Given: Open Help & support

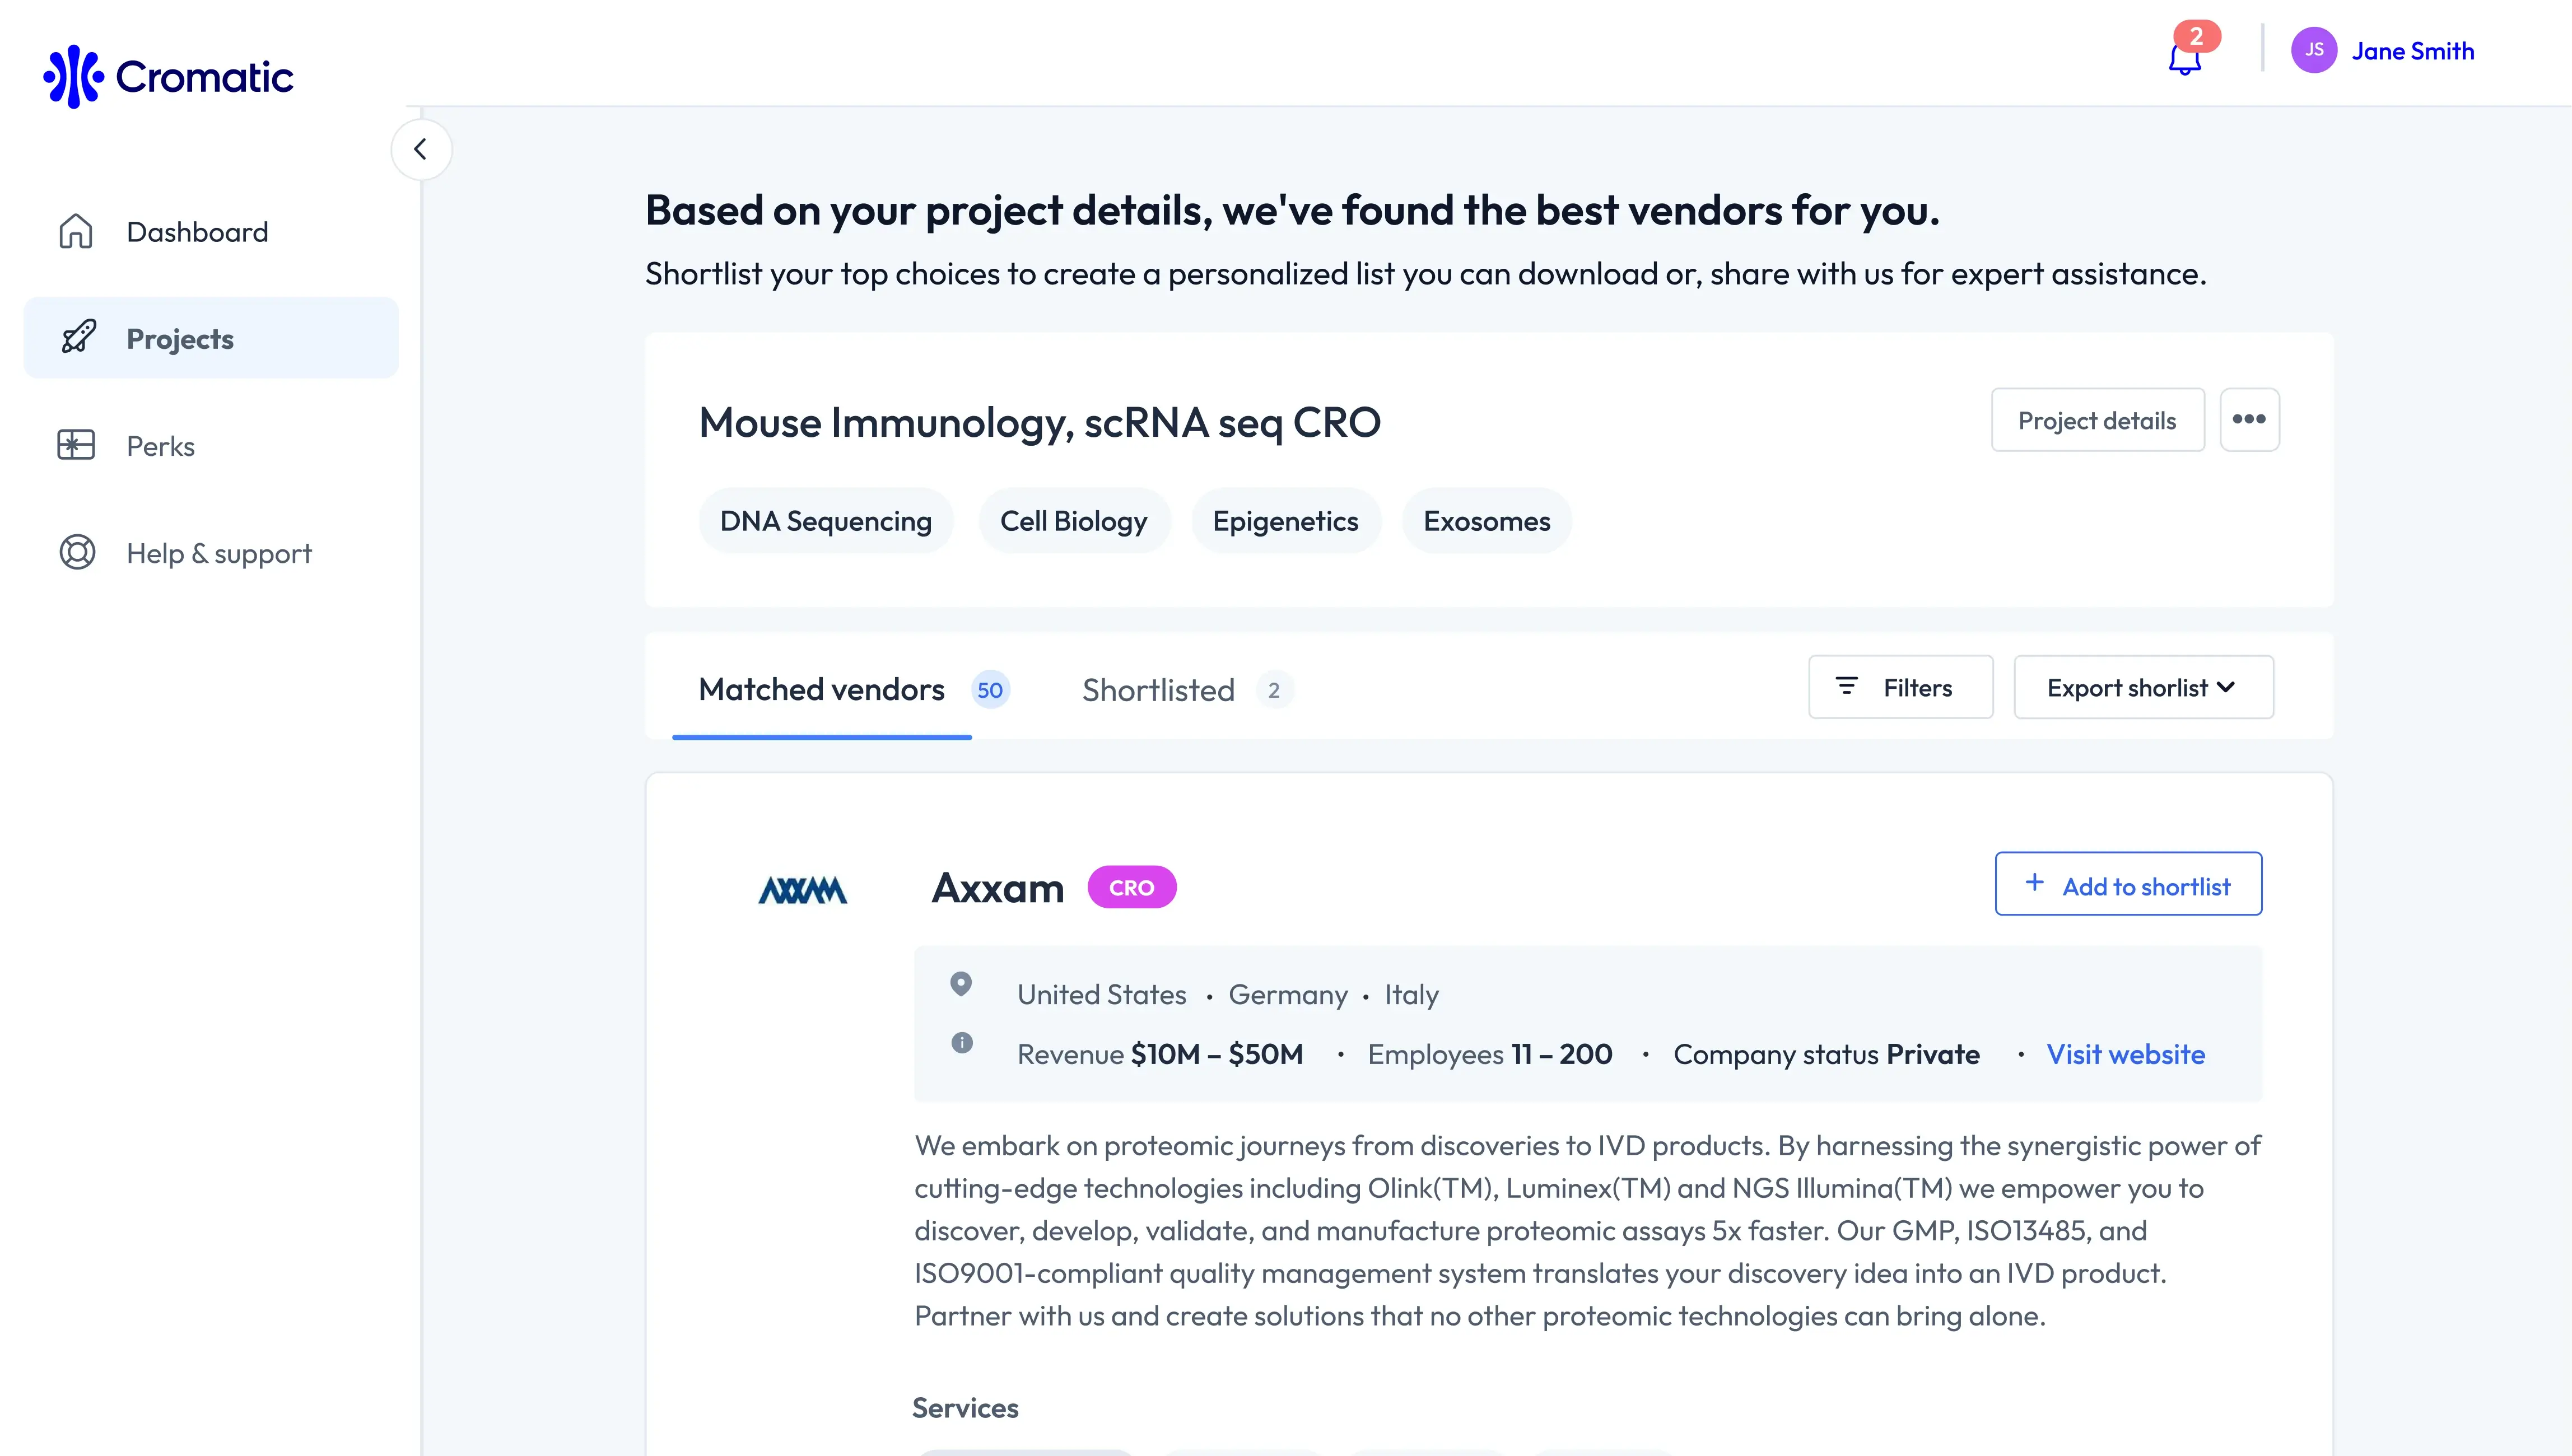Looking at the screenshot, I should coord(219,553).
